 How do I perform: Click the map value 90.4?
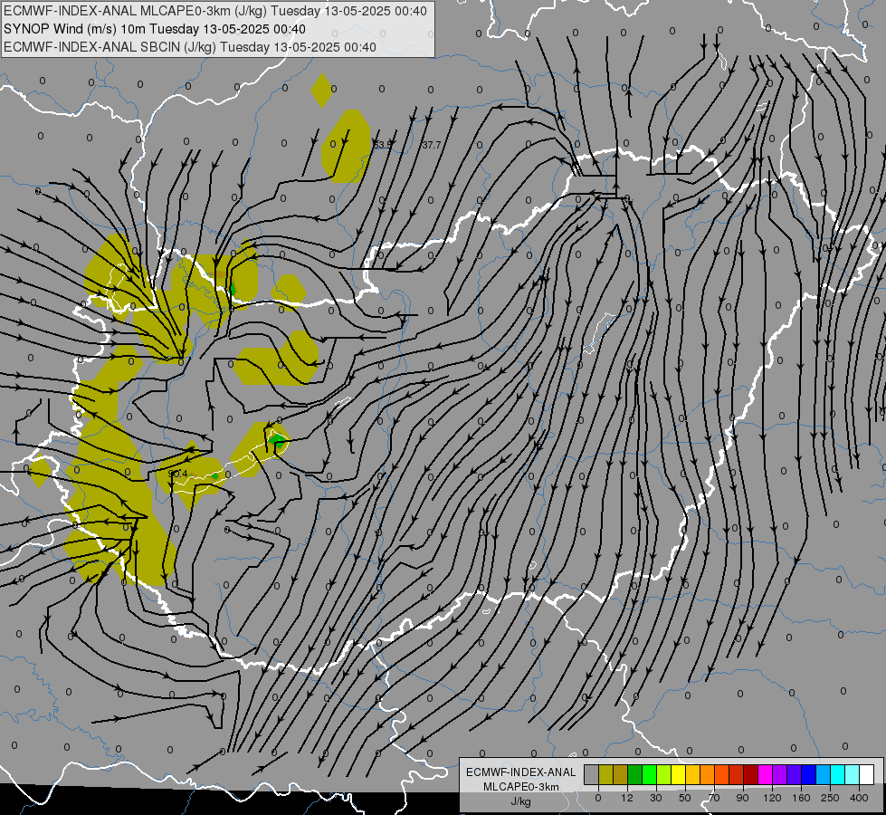[x=178, y=474]
